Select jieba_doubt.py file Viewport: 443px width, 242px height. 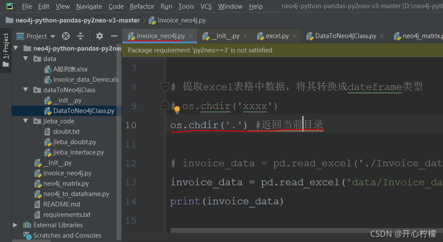pos(70,142)
